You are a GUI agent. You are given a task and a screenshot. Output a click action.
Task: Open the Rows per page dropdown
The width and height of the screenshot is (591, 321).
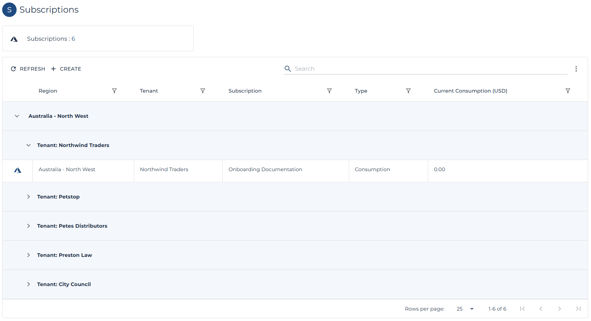click(x=465, y=309)
